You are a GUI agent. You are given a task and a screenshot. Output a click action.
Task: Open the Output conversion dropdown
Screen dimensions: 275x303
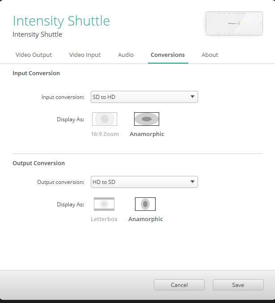point(144,182)
